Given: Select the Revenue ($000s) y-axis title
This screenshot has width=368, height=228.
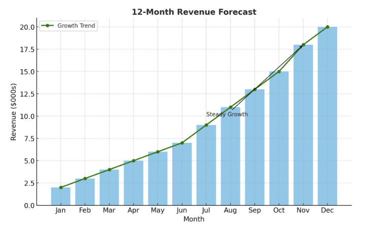Looking at the screenshot, I should pos(14,111).
